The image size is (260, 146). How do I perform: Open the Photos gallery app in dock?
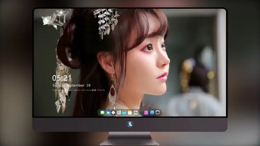click(136, 112)
